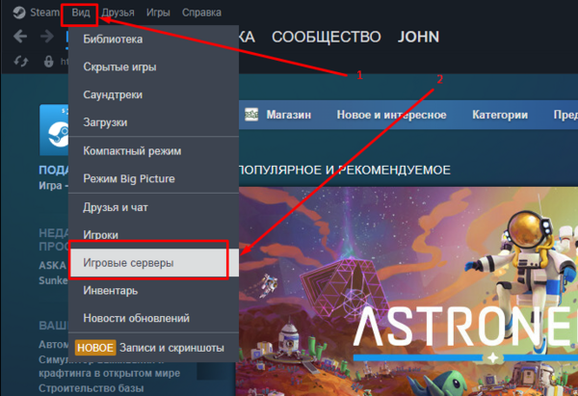Screen dimensions: 578x396
Task: Open the Вид menu
Action: coord(81,13)
